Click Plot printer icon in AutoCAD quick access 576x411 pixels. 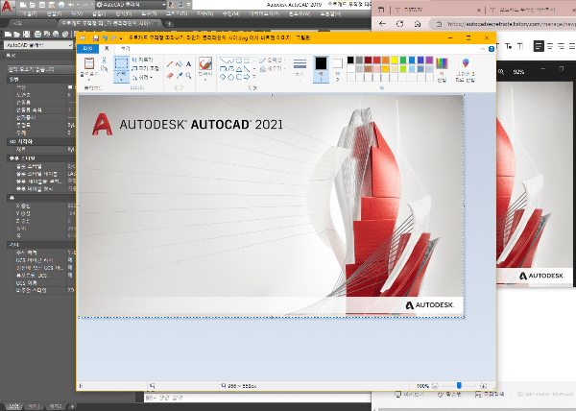[x=61, y=5]
